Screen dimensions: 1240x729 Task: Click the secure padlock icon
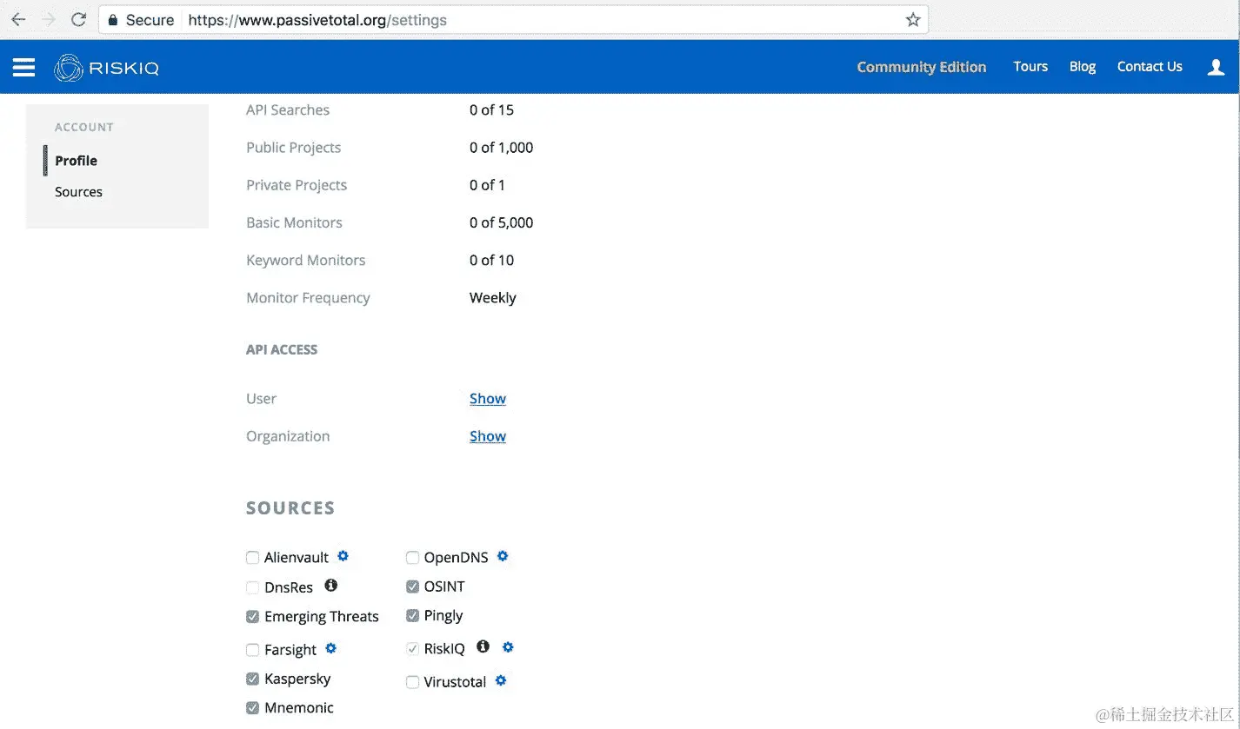click(112, 20)
